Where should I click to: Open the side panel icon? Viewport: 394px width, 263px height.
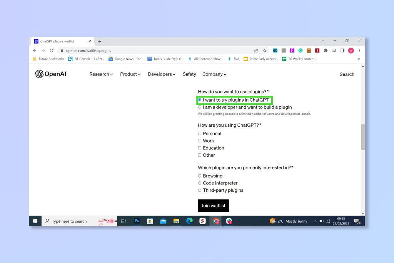coord(342,50)
